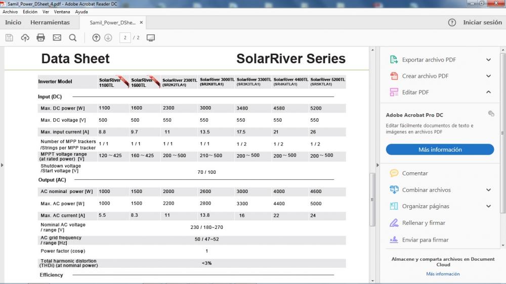
Task: Click the "Data Sheet" heading
Action: pos(75,59)
